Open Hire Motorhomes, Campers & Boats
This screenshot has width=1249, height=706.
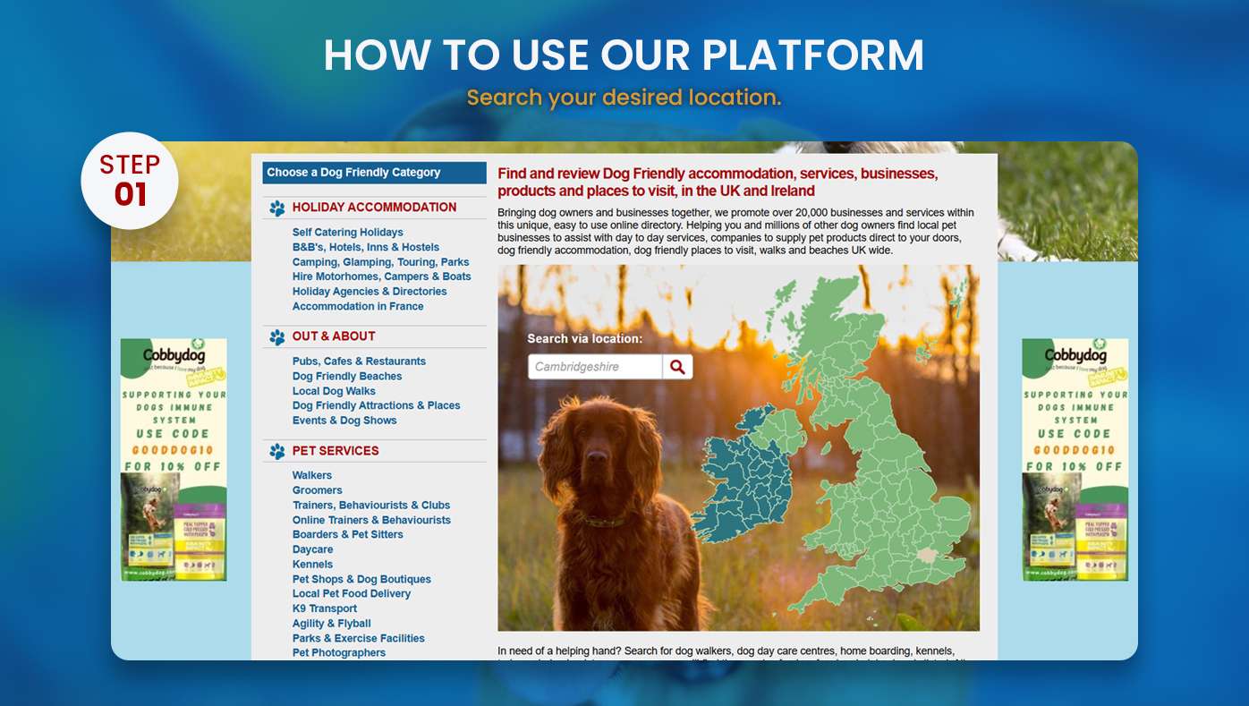pyautogui.click(x=381, y=276)
